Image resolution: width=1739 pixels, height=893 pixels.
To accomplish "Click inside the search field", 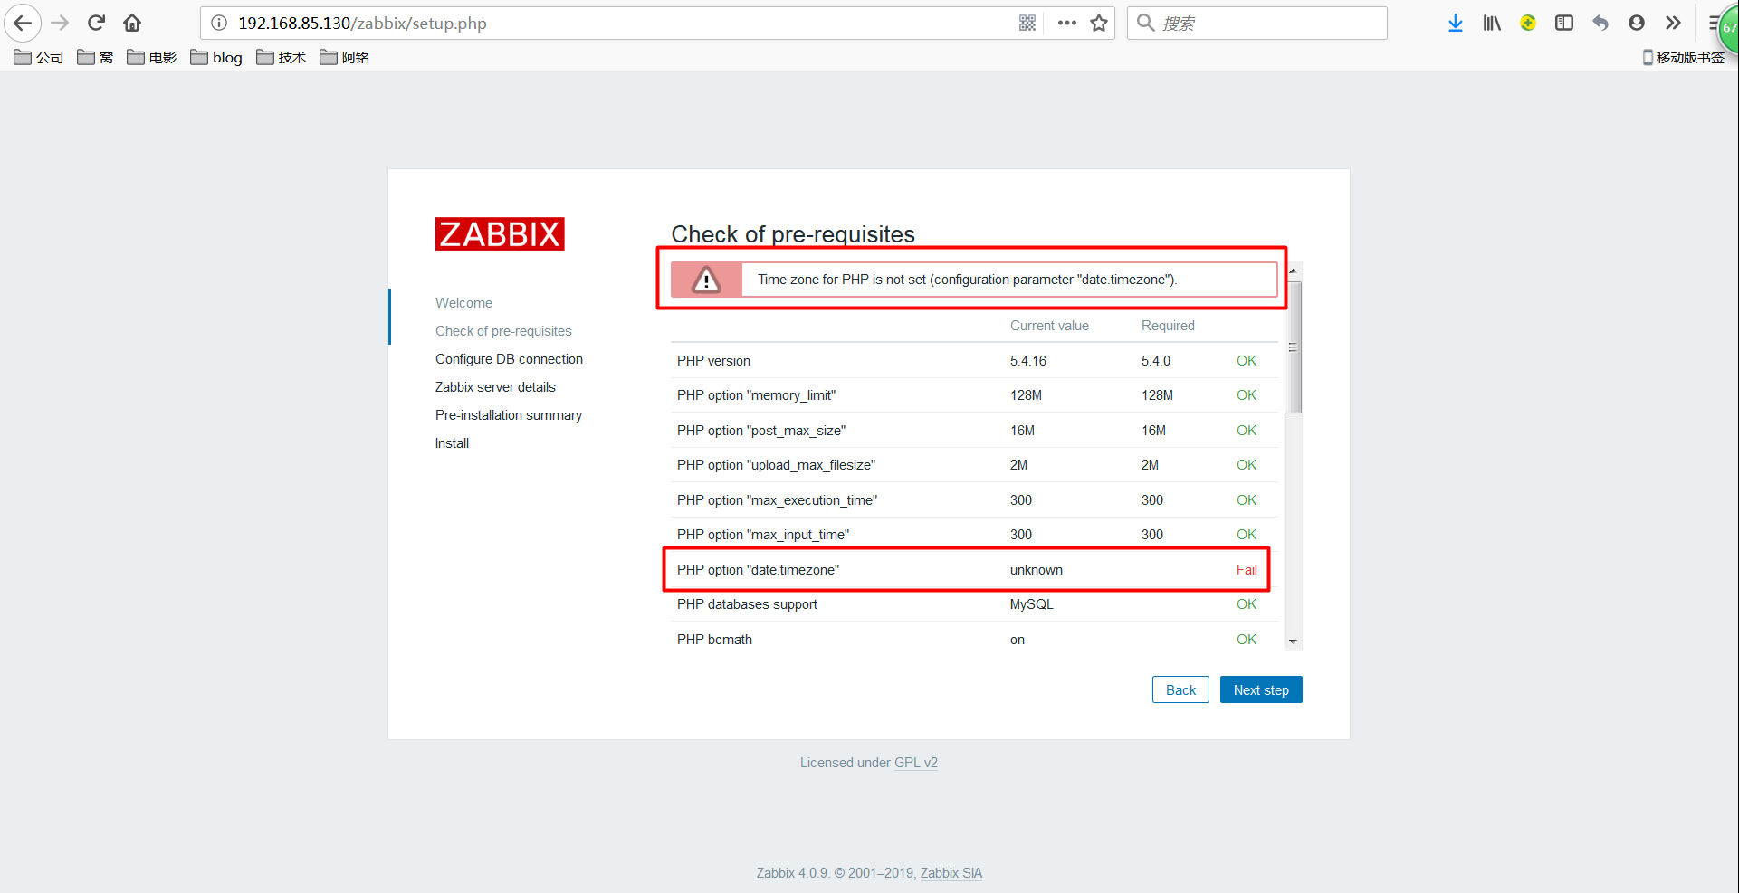I will 1256,23.
